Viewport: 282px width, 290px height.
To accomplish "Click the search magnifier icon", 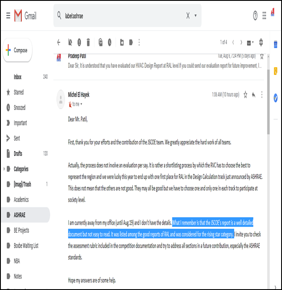I will tap(59, 15).
